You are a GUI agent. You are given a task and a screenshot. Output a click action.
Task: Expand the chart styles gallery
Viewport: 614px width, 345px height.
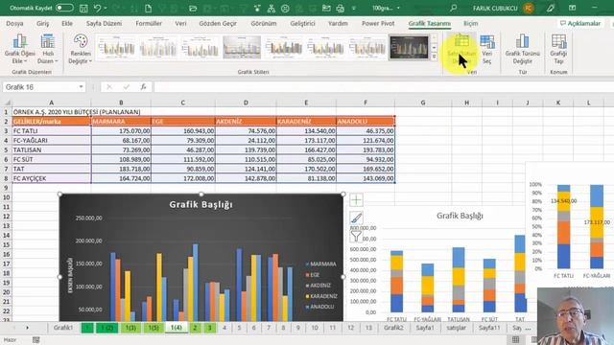(x=434, y=57)
